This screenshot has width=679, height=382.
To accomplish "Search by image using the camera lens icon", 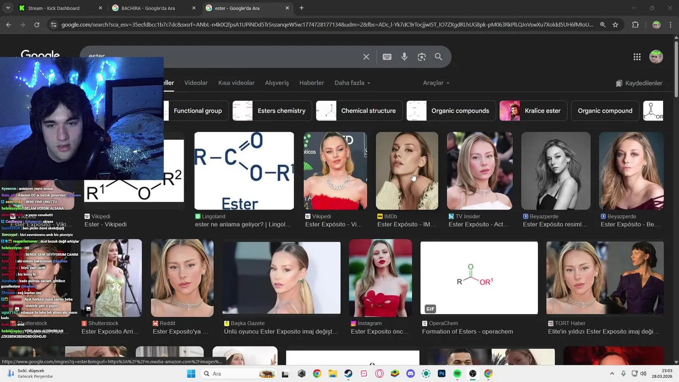I will pyautogui.click(x=422, y=57).
